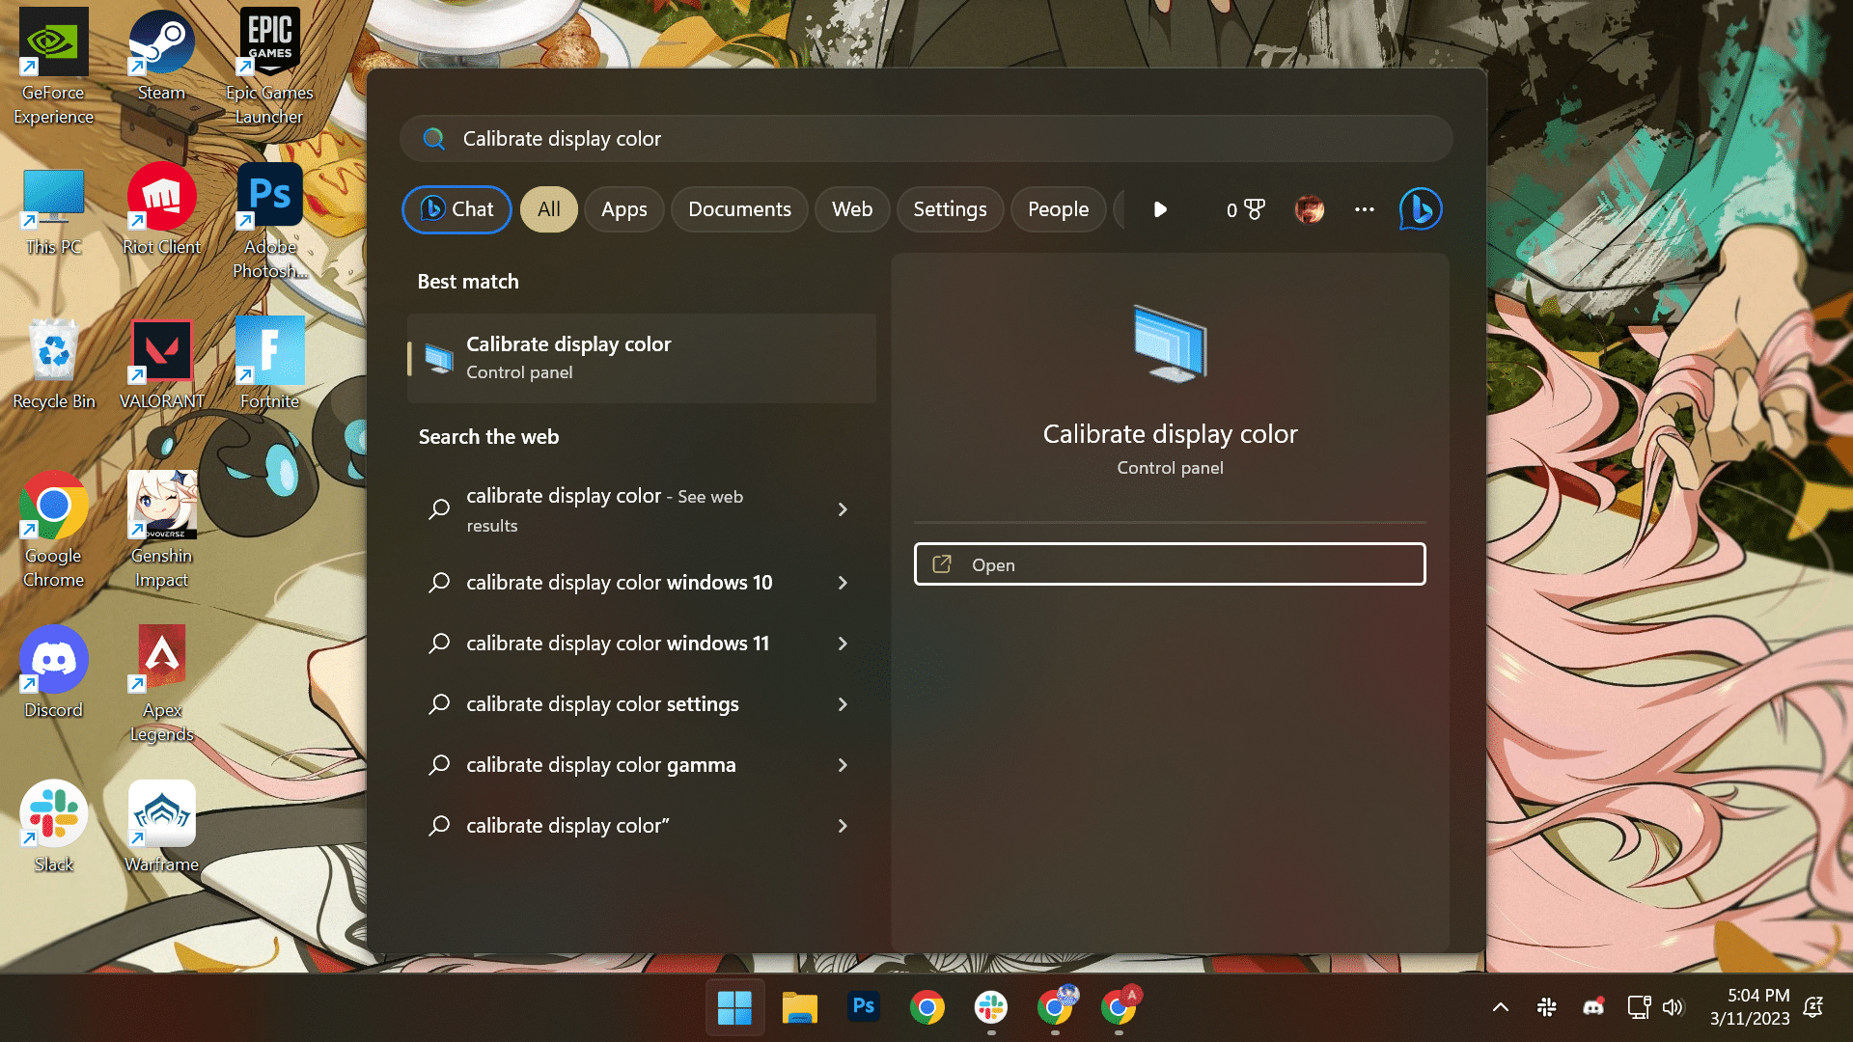This screenshot has width=1853, height=1042.
Task: Open the user profile avatar in search
Action: click(x=1309, y=209)
